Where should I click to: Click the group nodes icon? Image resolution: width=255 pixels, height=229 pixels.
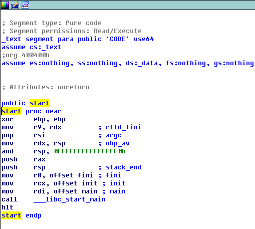(25, 5)
